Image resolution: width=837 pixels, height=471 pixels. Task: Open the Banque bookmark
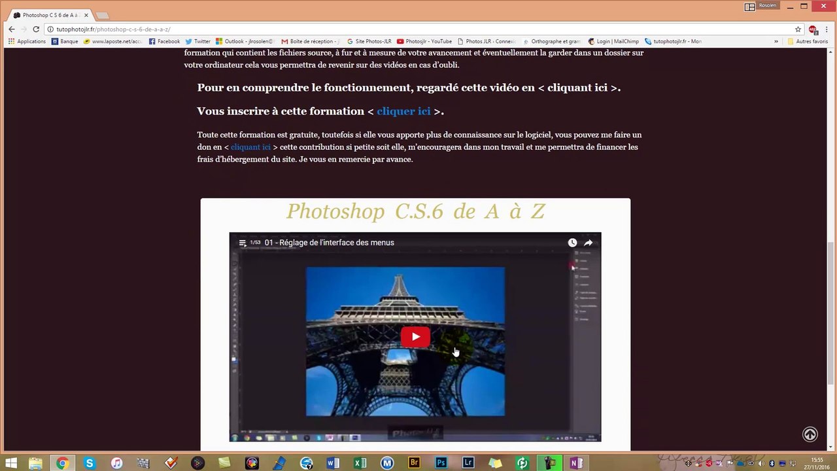pos(65,41)
